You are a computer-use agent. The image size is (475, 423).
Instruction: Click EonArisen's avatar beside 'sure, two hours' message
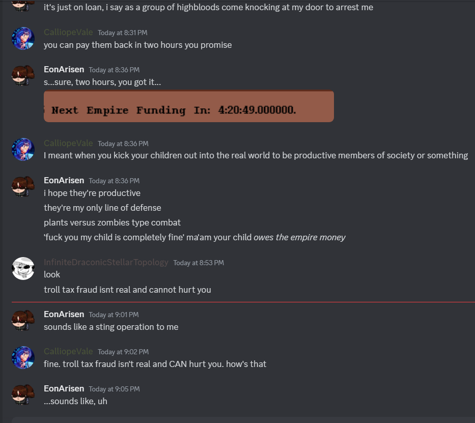click(23, 76)
